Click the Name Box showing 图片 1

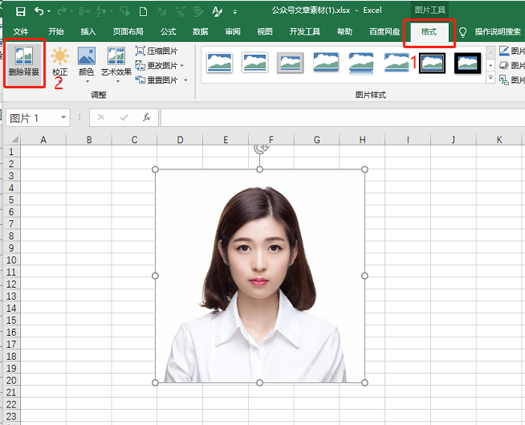click(x=32, y=117)
